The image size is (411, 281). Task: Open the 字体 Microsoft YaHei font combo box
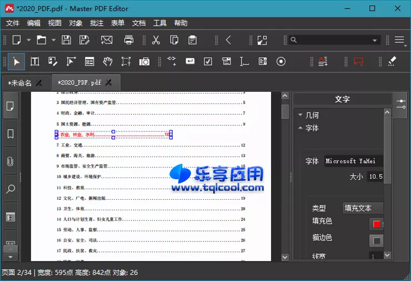(354, 161)
